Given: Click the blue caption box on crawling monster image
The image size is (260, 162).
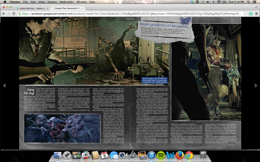Looking at the screenshot, I should coord(155,81).
